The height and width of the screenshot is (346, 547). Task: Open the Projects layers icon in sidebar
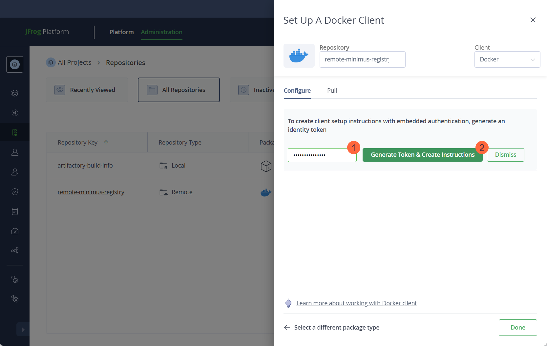(14, 93)
